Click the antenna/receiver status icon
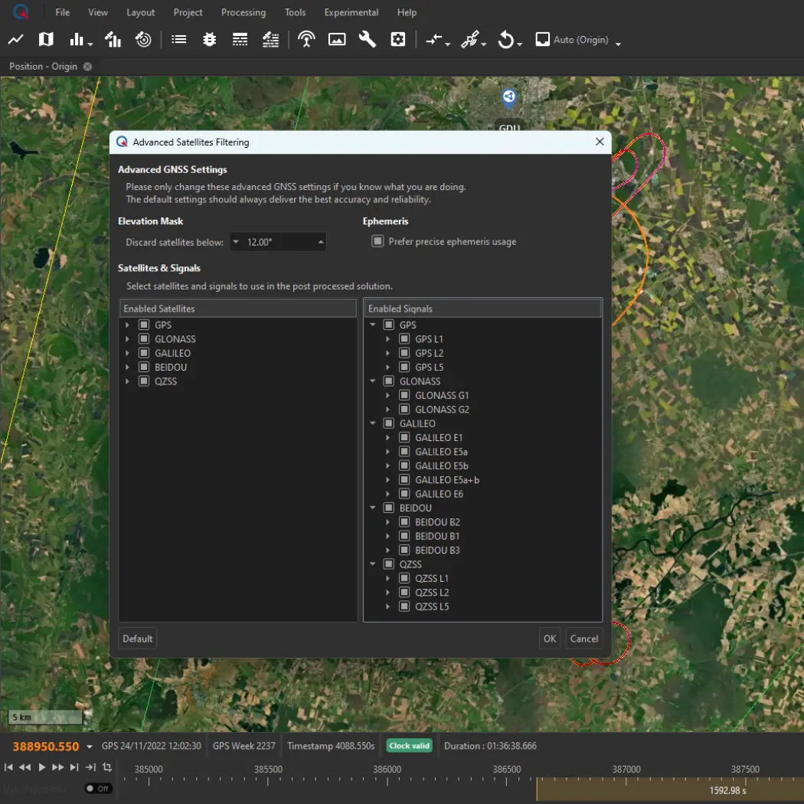The height and width of the screenshot is (804, 804). coord(306,39)
